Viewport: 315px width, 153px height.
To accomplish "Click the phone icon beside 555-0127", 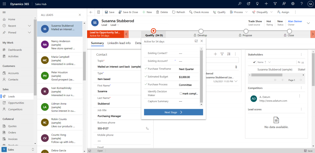I will (147, 128).
